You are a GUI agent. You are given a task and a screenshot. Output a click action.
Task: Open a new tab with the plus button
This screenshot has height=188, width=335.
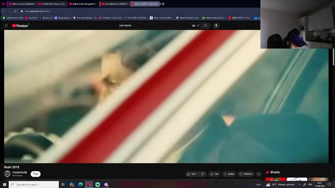coord(163,4)
